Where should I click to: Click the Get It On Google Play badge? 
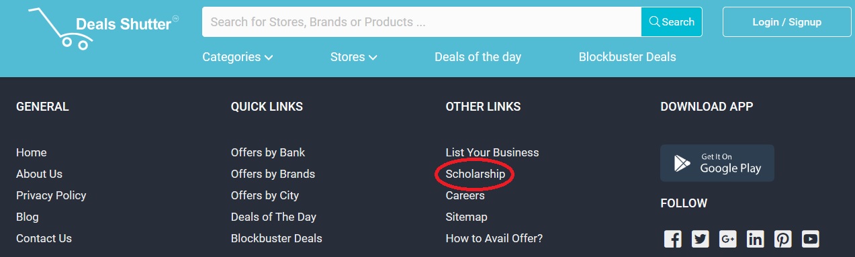coord(717,163)
